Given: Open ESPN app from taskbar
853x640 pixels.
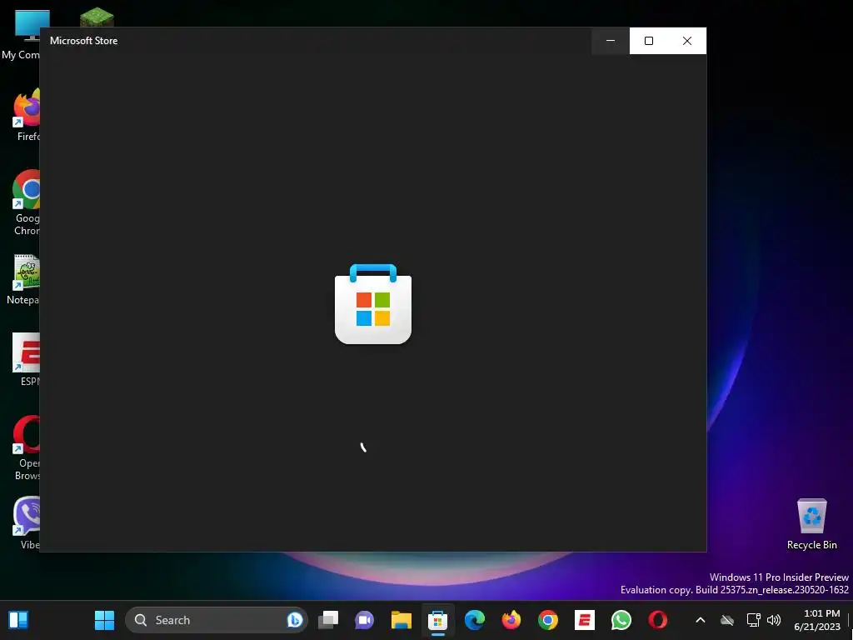Looking at the screenshot, I should (x=584, y=620).
